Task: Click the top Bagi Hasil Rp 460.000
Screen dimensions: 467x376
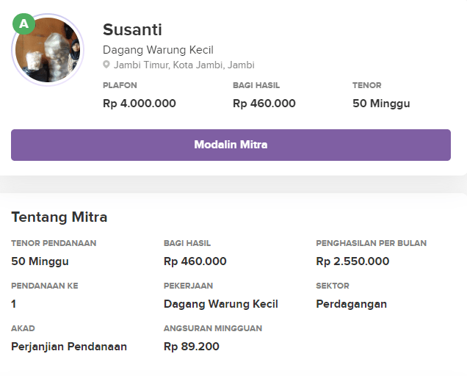Action: [x=264, y=104]
